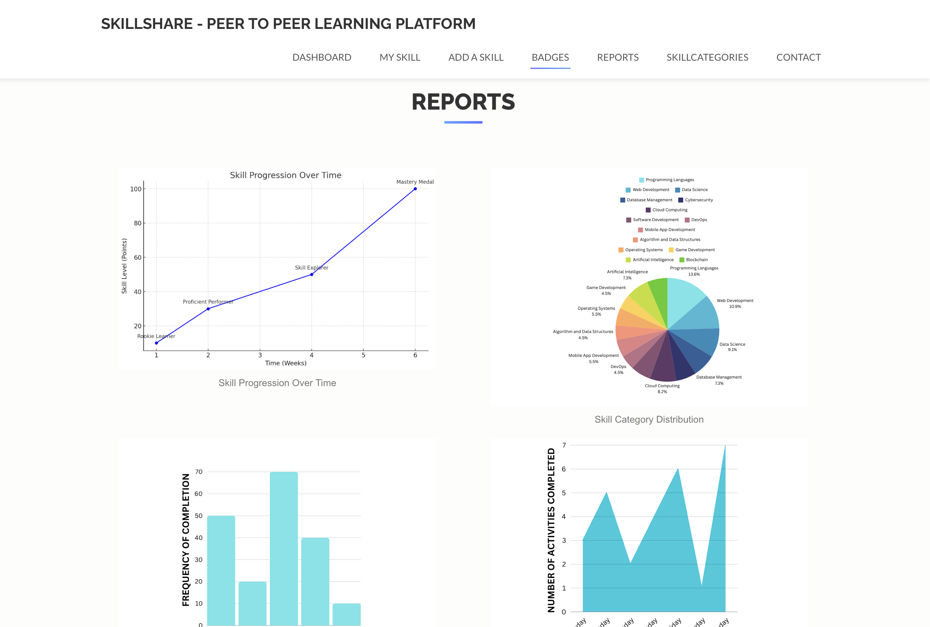Image resolution: width=930 pixels, height=627 pixels.
Task: Go to My Skill page
Action: [x=400, y=57]
